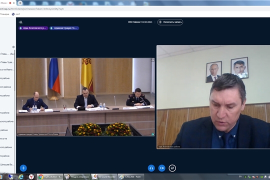Viewport: 270px width, 180px height.
Task: Click the EN language indicator in tray
Action: pos(240,176)
